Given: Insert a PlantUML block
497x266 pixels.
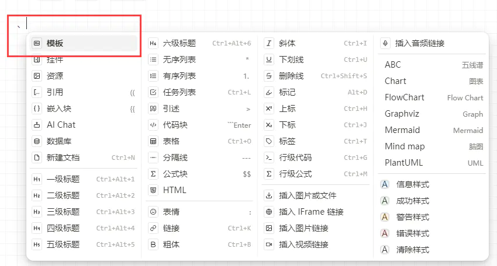Looking at the screenshot, I should click(432, 163).
